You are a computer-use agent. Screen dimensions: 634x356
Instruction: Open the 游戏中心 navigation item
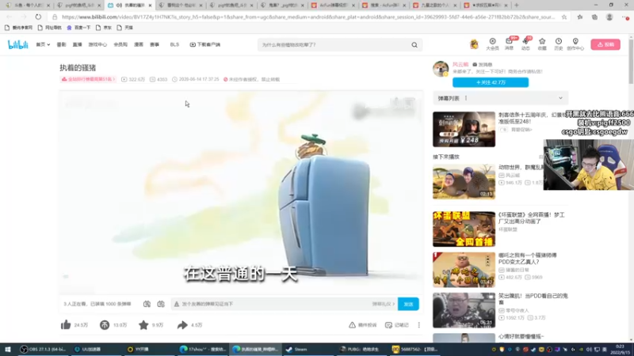point(97,44)
